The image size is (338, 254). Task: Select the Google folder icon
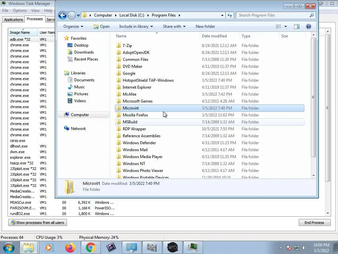pyautogui.click(x=118, y=73)
